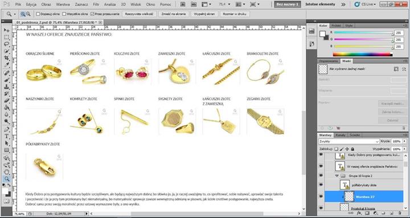Open the Filtr menu
Viewport: 410px width, 218px height.
click(x=96, y=5)
